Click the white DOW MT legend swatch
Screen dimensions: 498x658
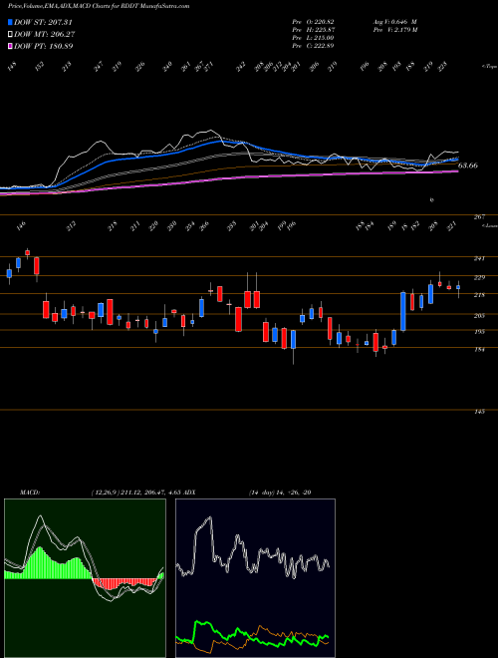coord(10,34)
